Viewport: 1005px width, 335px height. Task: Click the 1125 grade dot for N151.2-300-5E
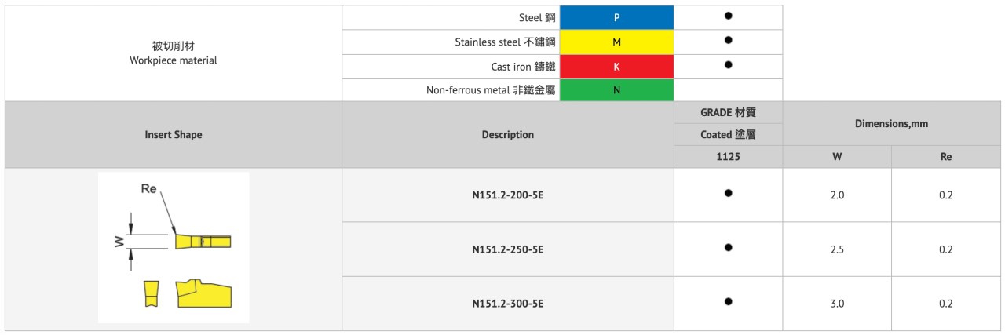click(728, 301)
